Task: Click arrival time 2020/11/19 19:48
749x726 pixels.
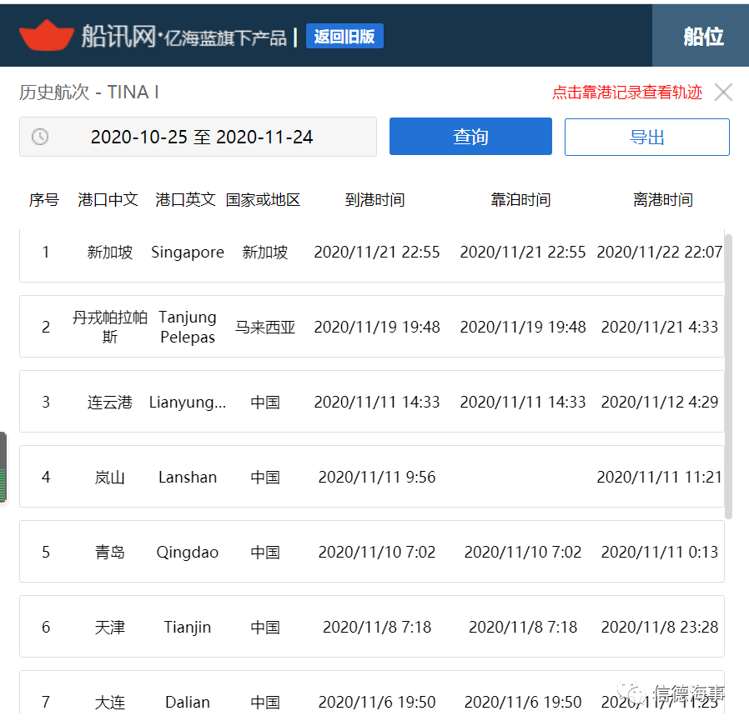Action: [377, 327]
